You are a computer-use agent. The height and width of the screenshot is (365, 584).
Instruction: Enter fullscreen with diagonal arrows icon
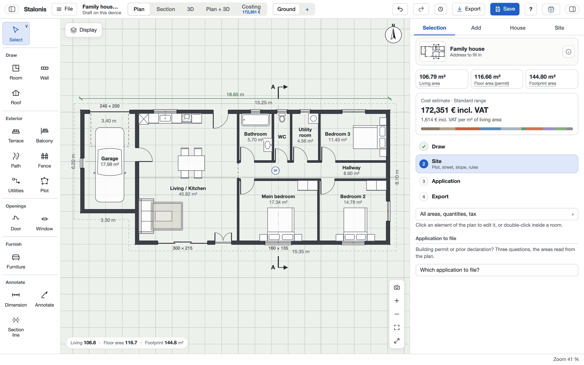[x=397, y=341]
